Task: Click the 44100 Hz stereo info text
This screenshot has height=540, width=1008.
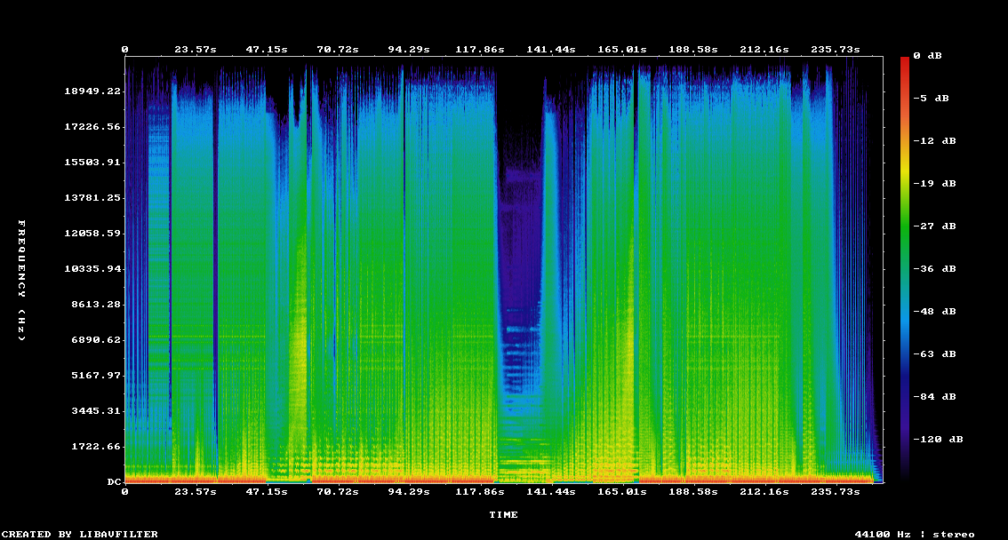Action: point(915,535)
